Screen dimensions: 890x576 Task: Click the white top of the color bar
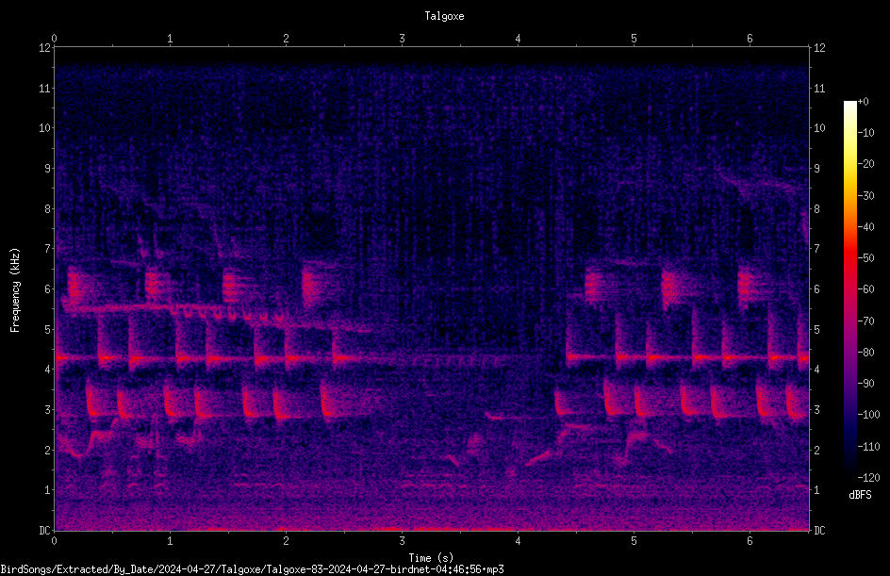[x=849, y=105]
